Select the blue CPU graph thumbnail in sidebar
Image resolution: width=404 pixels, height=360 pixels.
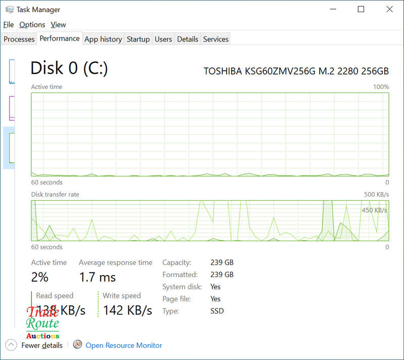click(12, 71)
